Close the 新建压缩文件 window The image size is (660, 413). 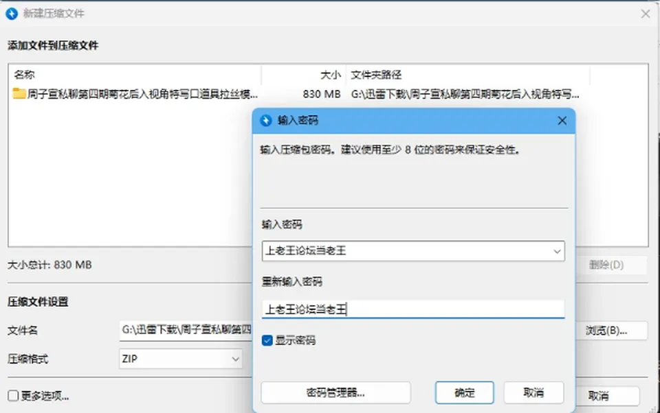[646, 14]
